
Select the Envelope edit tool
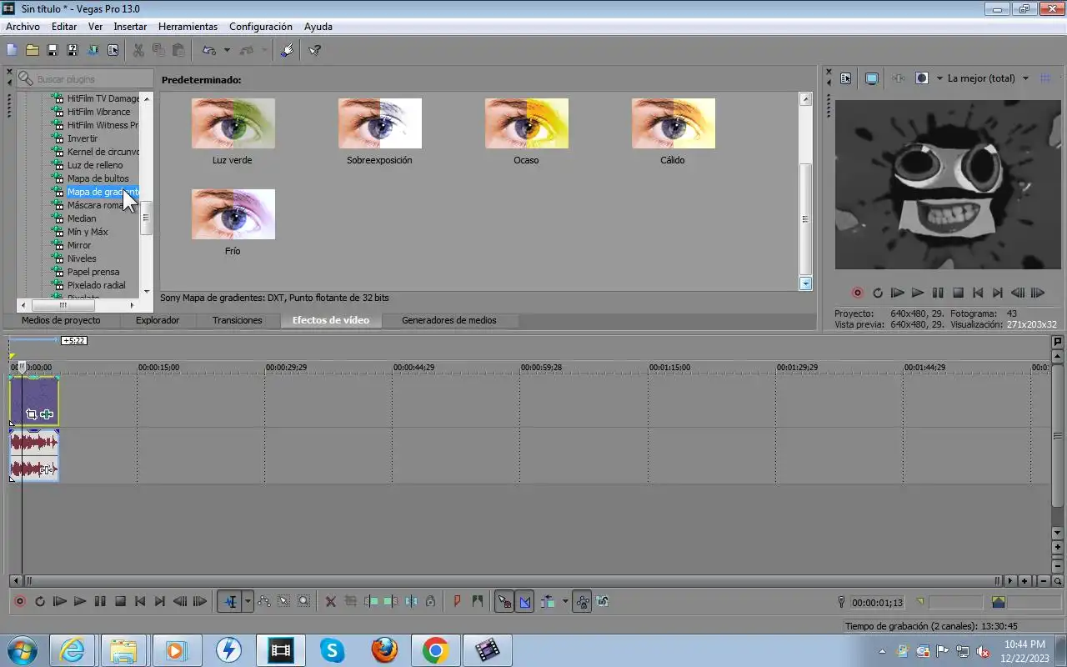263,601
